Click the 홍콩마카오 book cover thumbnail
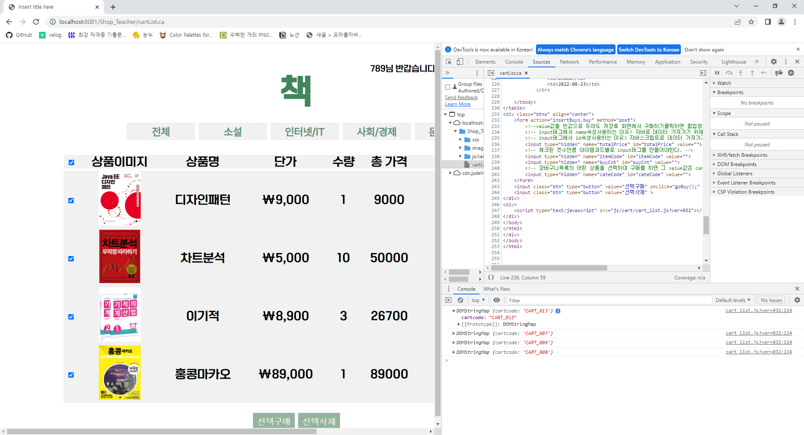This screenshot has height=435, width=804. [x=120, y=372]
